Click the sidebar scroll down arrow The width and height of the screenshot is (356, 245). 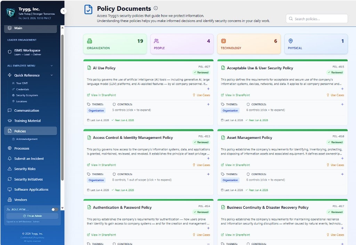(62, 208)
